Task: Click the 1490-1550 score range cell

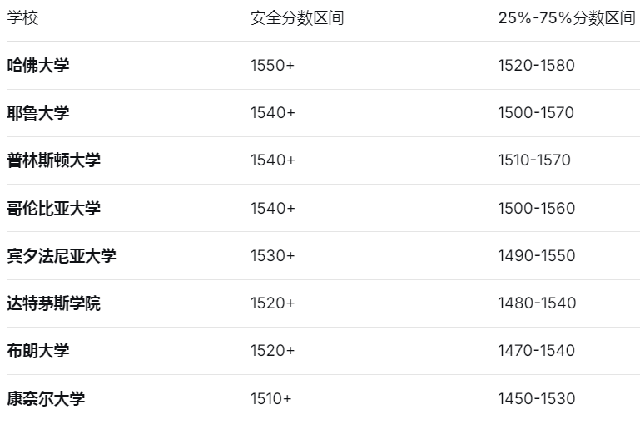Action: tap(536, 255)
